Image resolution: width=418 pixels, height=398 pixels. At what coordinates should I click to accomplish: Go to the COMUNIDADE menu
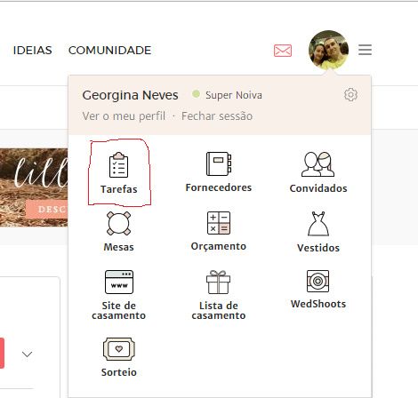pyautogui.click(x=110, y=51)
